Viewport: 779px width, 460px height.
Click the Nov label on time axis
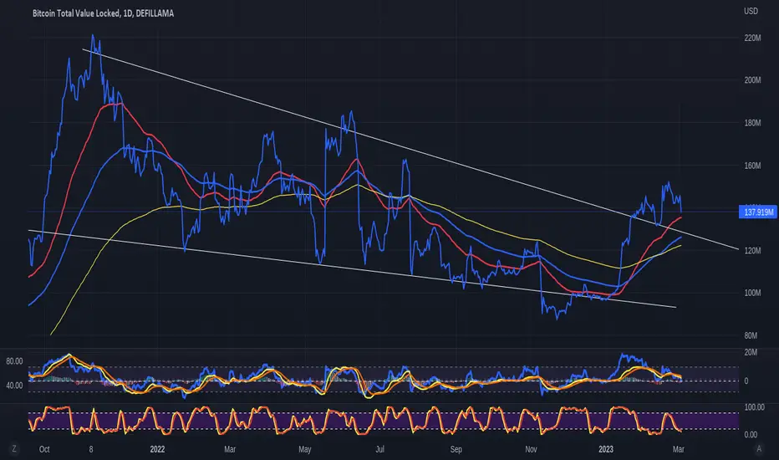coord(531,449)
